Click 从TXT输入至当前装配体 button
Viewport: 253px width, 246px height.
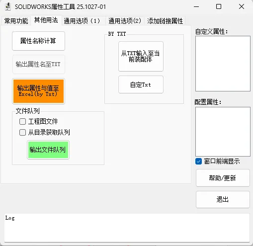pos(141,56)
